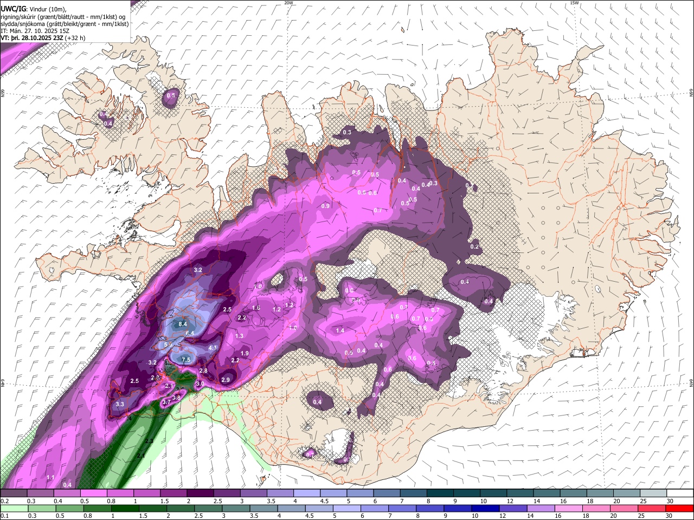Click the light lavender 4 swatch on the snow scale
694x520 pixels.
click(307, 493)
